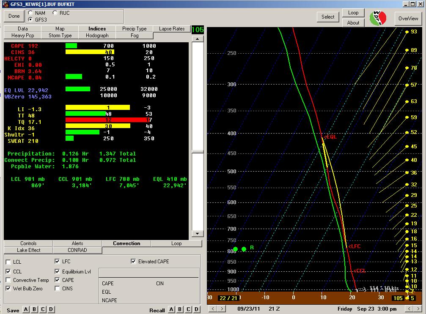Viewport: 426px width, 314px height.
Task: Select the Indices tab
Action: 97,29
